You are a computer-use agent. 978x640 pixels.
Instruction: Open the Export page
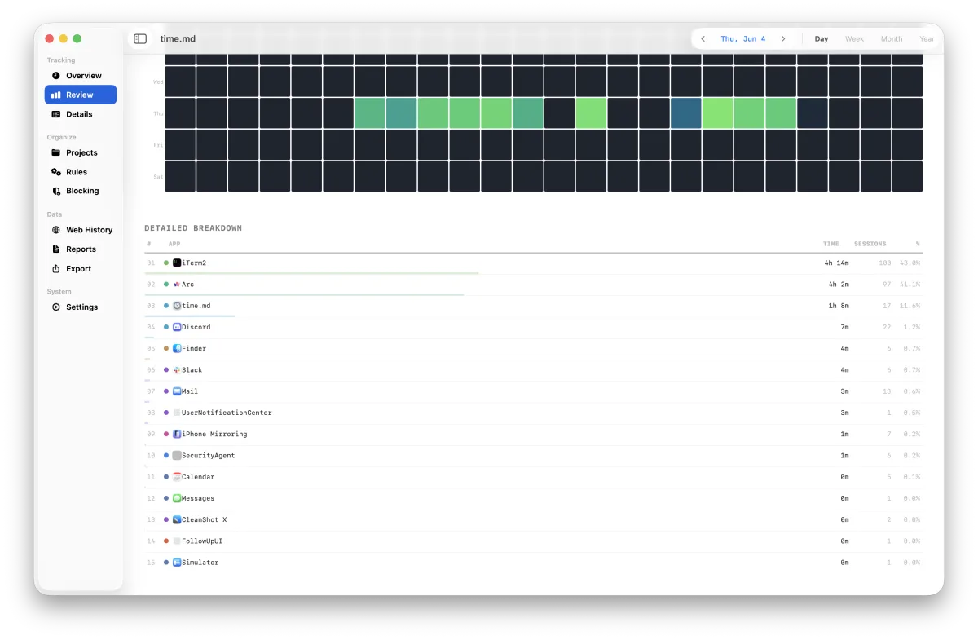coord(81,269)
